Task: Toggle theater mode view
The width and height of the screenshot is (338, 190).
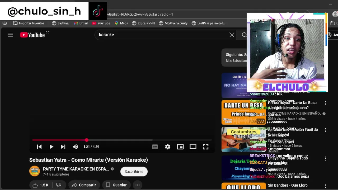Action: point(193,147)
